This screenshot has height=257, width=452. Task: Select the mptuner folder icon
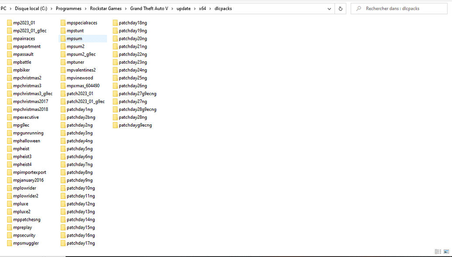click(63, 62)
